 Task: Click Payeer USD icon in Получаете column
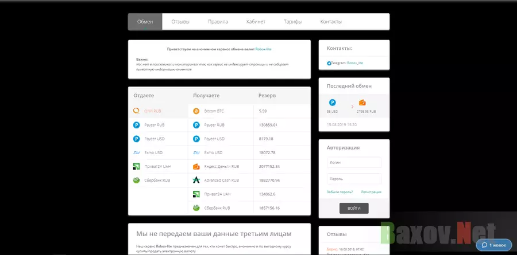point(196,139)
